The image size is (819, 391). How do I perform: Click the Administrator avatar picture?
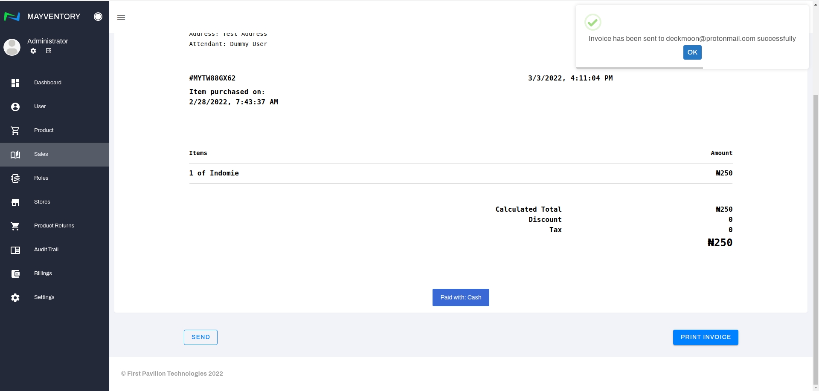click(12, 47)
